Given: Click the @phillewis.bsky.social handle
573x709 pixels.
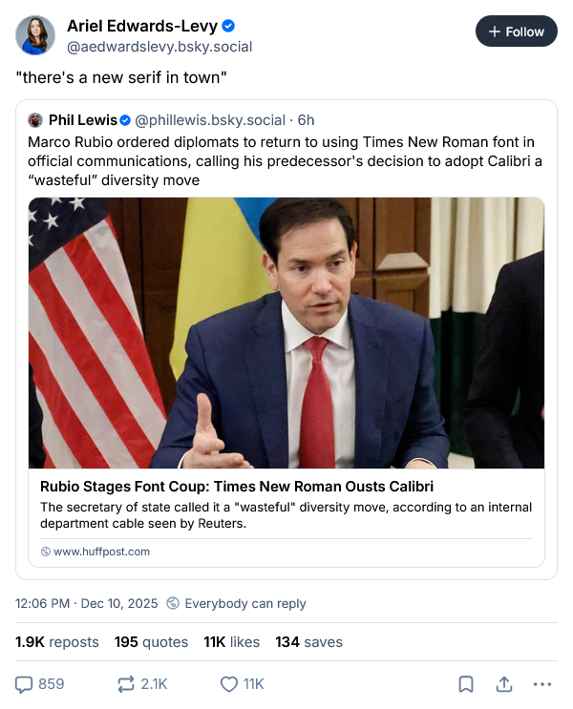Looking at the screenshot, I should [210, 120].
